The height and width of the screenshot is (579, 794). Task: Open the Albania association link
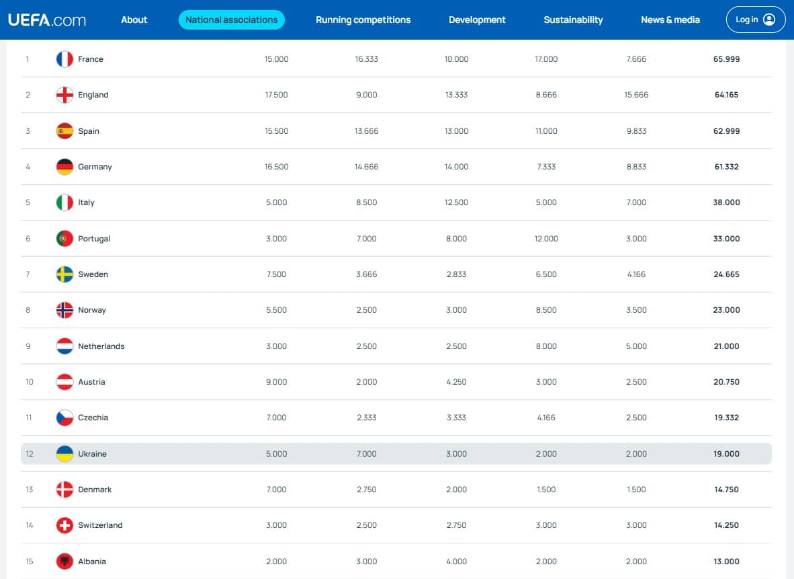click(x=92, y=562)
